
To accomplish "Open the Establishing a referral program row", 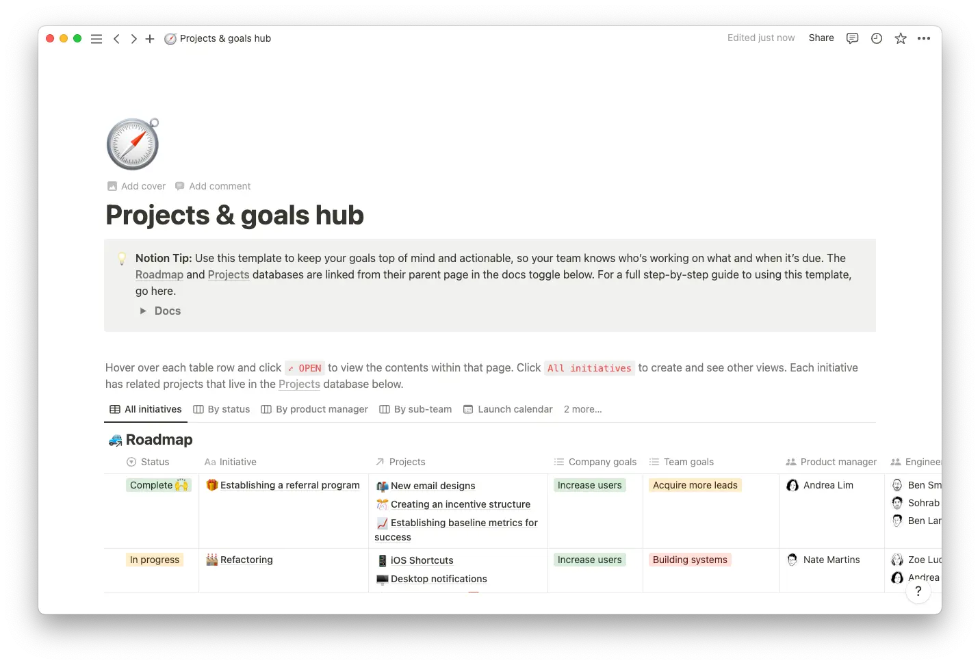I will [x=289, y=485].
